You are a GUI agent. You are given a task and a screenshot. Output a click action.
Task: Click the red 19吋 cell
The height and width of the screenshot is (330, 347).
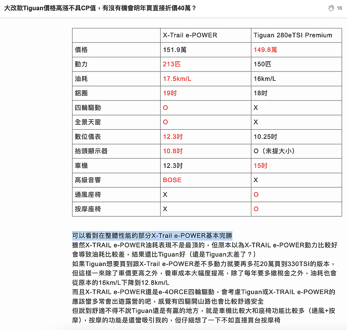[x=170, y=93]
